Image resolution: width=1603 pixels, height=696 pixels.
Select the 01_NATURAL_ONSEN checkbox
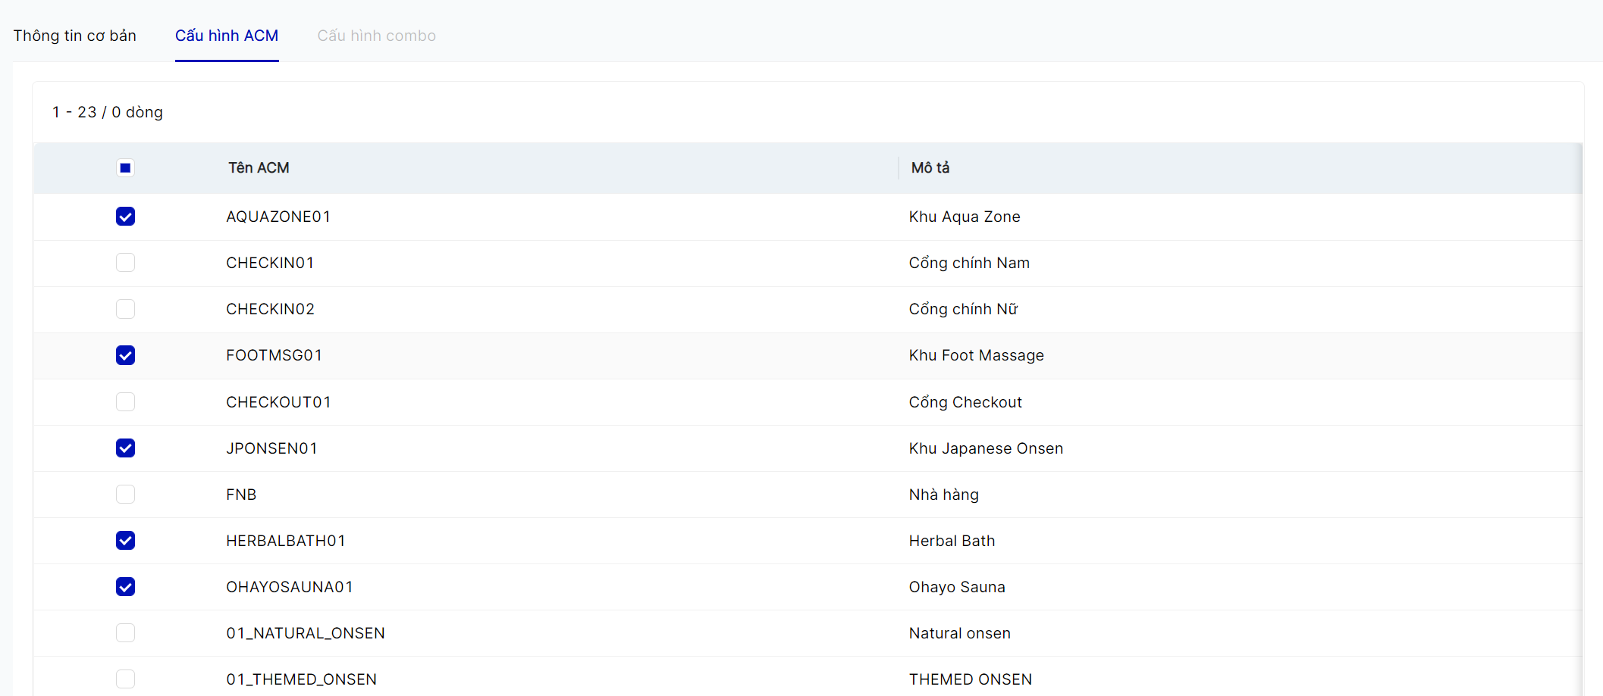[x=126, y=633]
